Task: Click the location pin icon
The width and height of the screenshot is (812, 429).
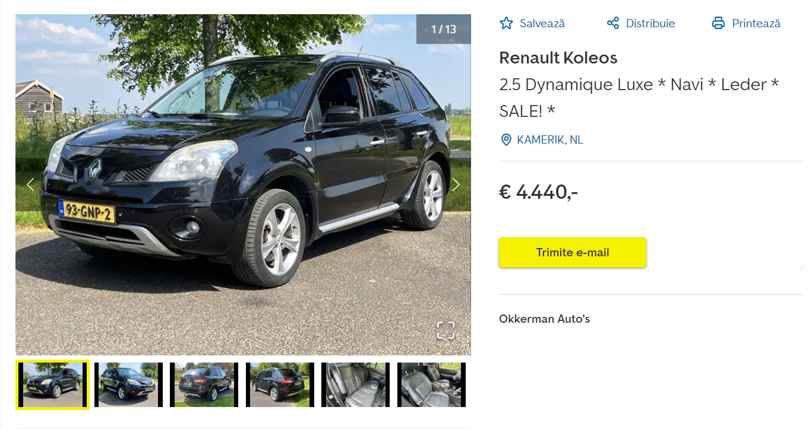Action: [506, 140]
